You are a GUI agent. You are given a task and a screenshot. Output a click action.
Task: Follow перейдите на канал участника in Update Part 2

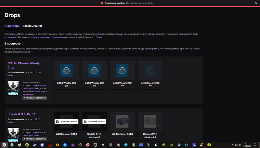pos(34,134)
